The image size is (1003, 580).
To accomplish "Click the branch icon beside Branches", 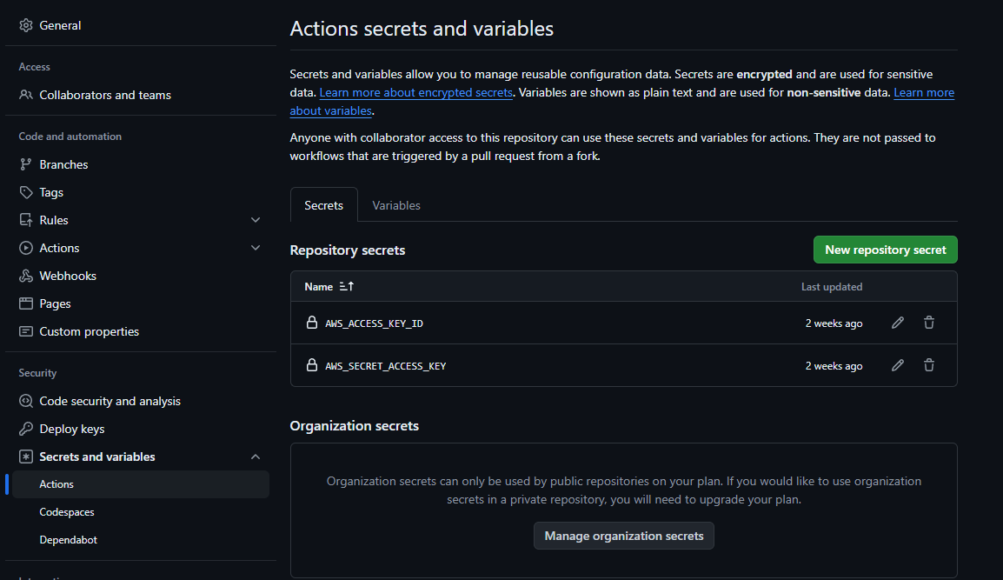I will coord(26,164).
